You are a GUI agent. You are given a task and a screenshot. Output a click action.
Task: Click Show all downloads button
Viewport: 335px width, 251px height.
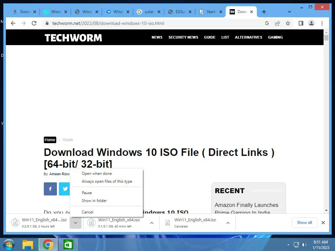click(305, 223)
